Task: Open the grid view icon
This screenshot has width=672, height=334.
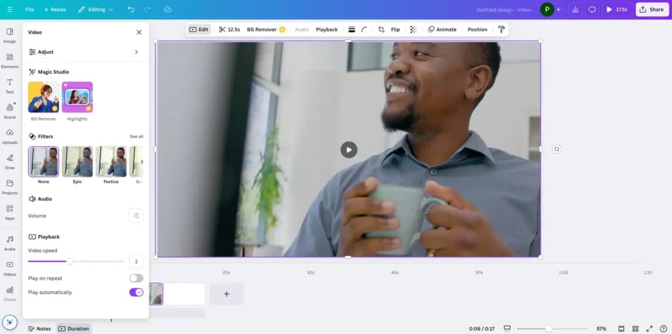Action: 635,329
